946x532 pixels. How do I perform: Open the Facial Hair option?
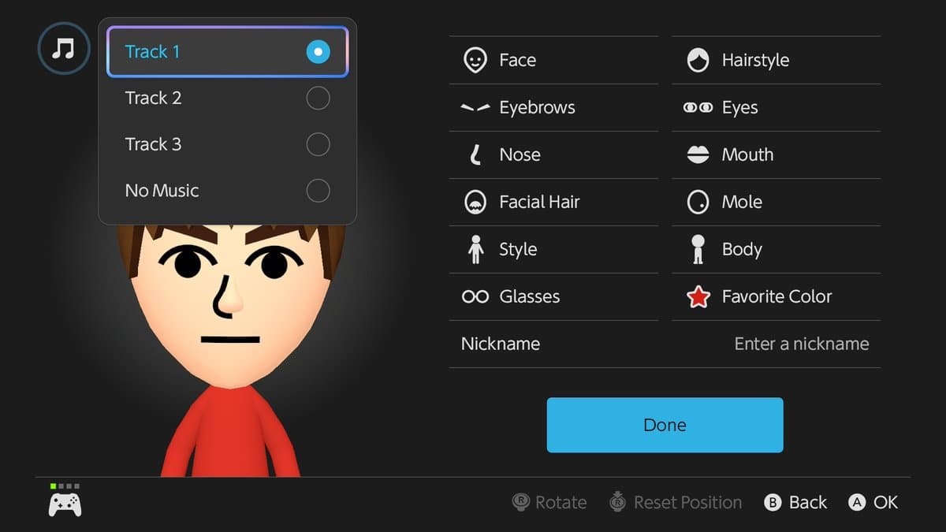[553, 203]
